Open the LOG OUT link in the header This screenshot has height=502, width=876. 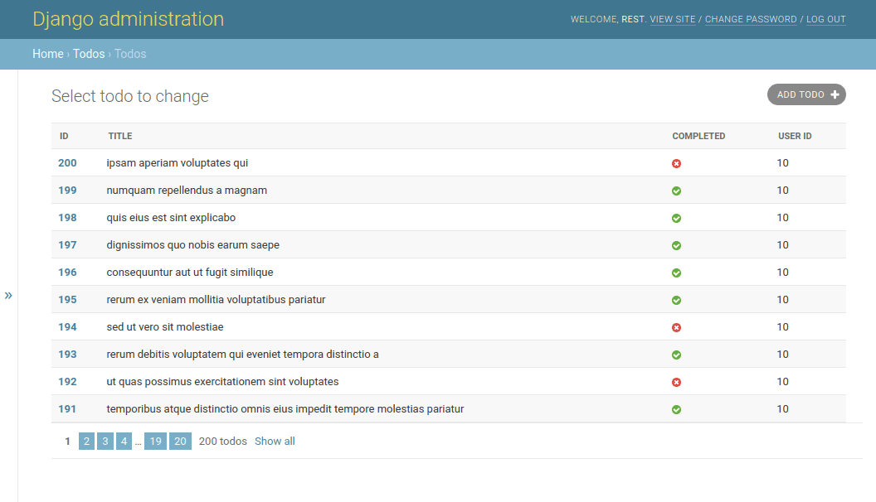click(x=825, y=19)
